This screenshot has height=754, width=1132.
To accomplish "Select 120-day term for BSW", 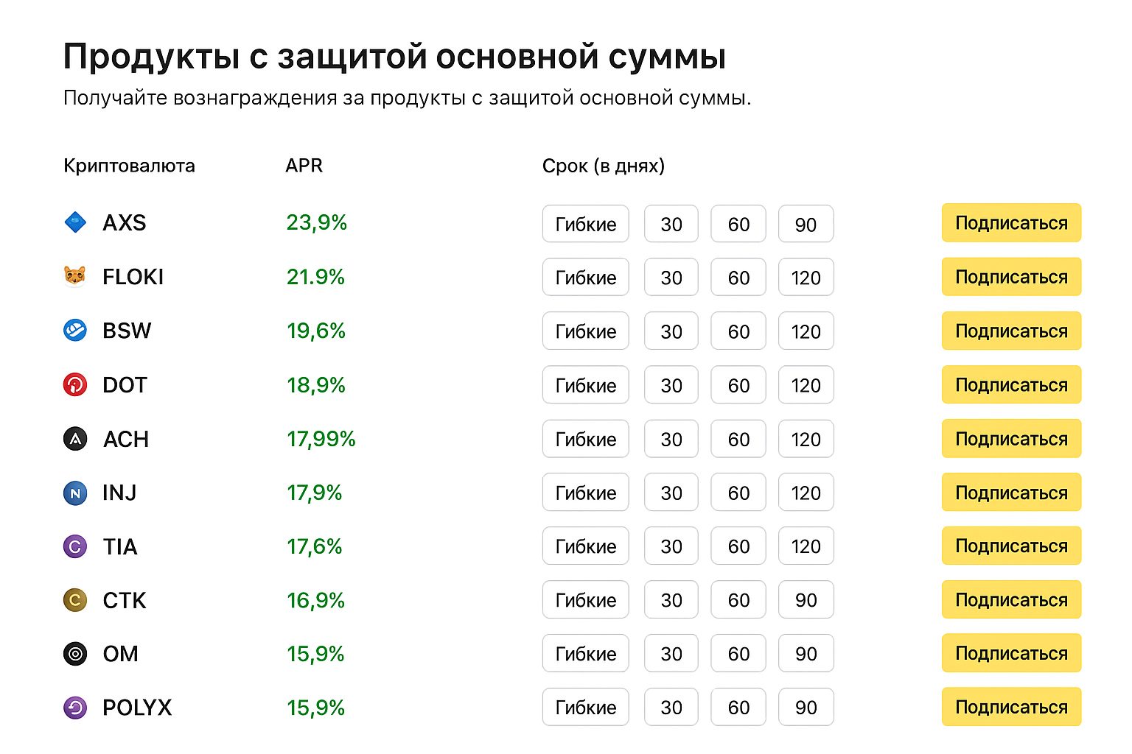I will click(x=806, y=331).
